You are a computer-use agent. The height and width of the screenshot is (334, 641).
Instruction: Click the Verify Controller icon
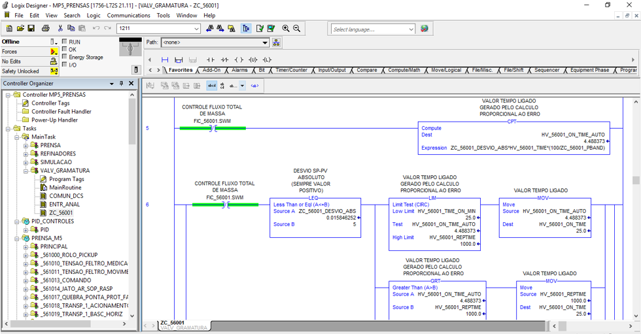[271, 28]
